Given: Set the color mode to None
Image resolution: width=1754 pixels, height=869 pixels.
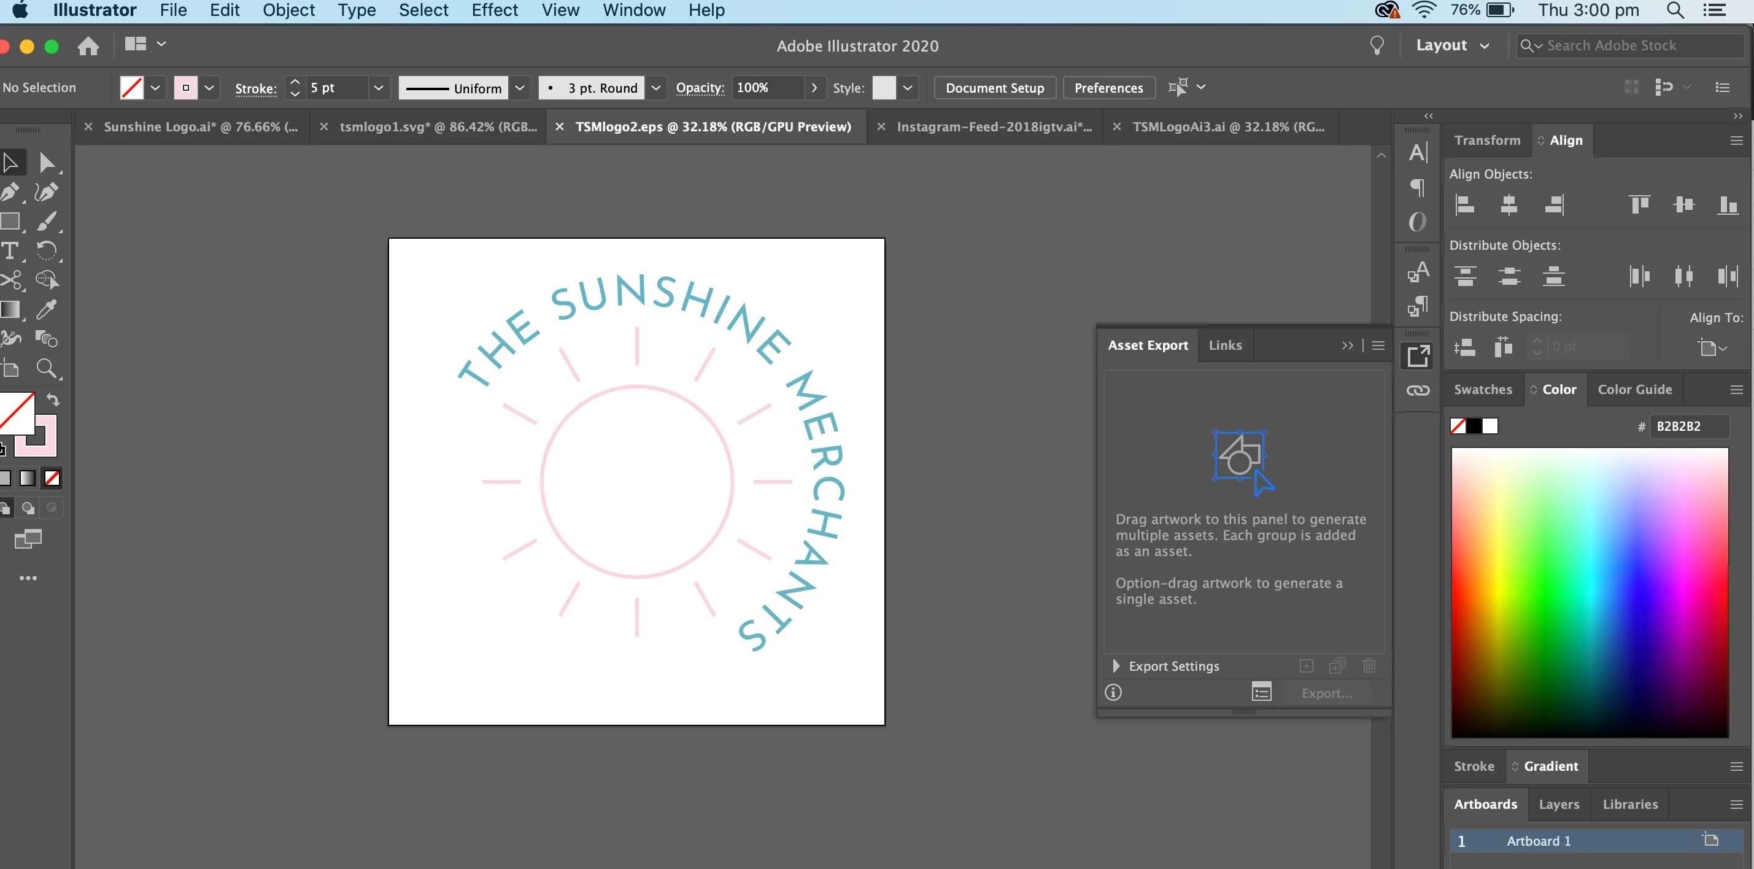Looking at the screenshot, I should 52,478.
